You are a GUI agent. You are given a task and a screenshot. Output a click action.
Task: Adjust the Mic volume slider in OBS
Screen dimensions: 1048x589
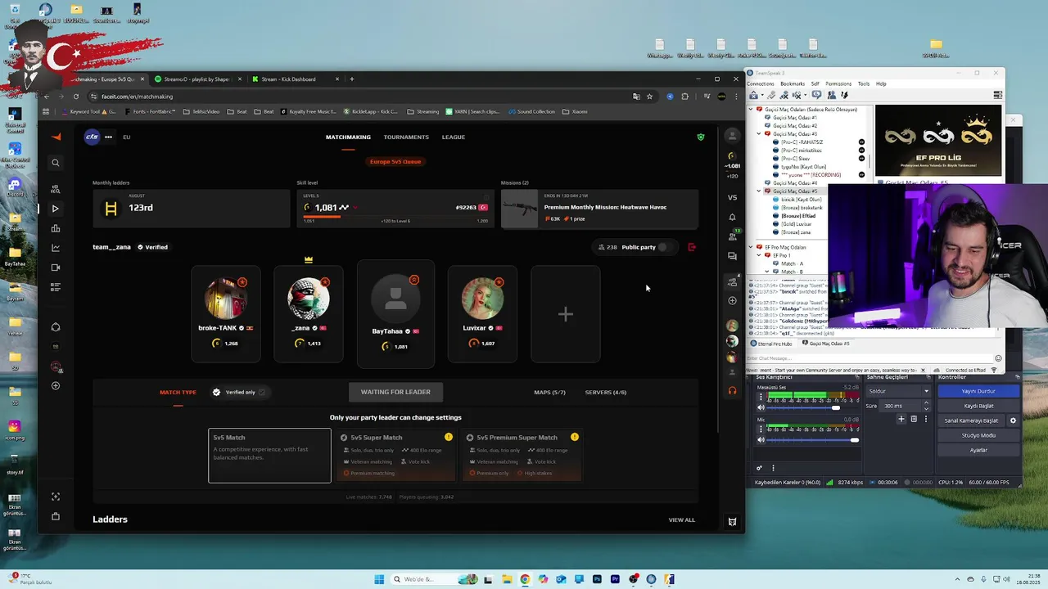[x=814, y=440]
